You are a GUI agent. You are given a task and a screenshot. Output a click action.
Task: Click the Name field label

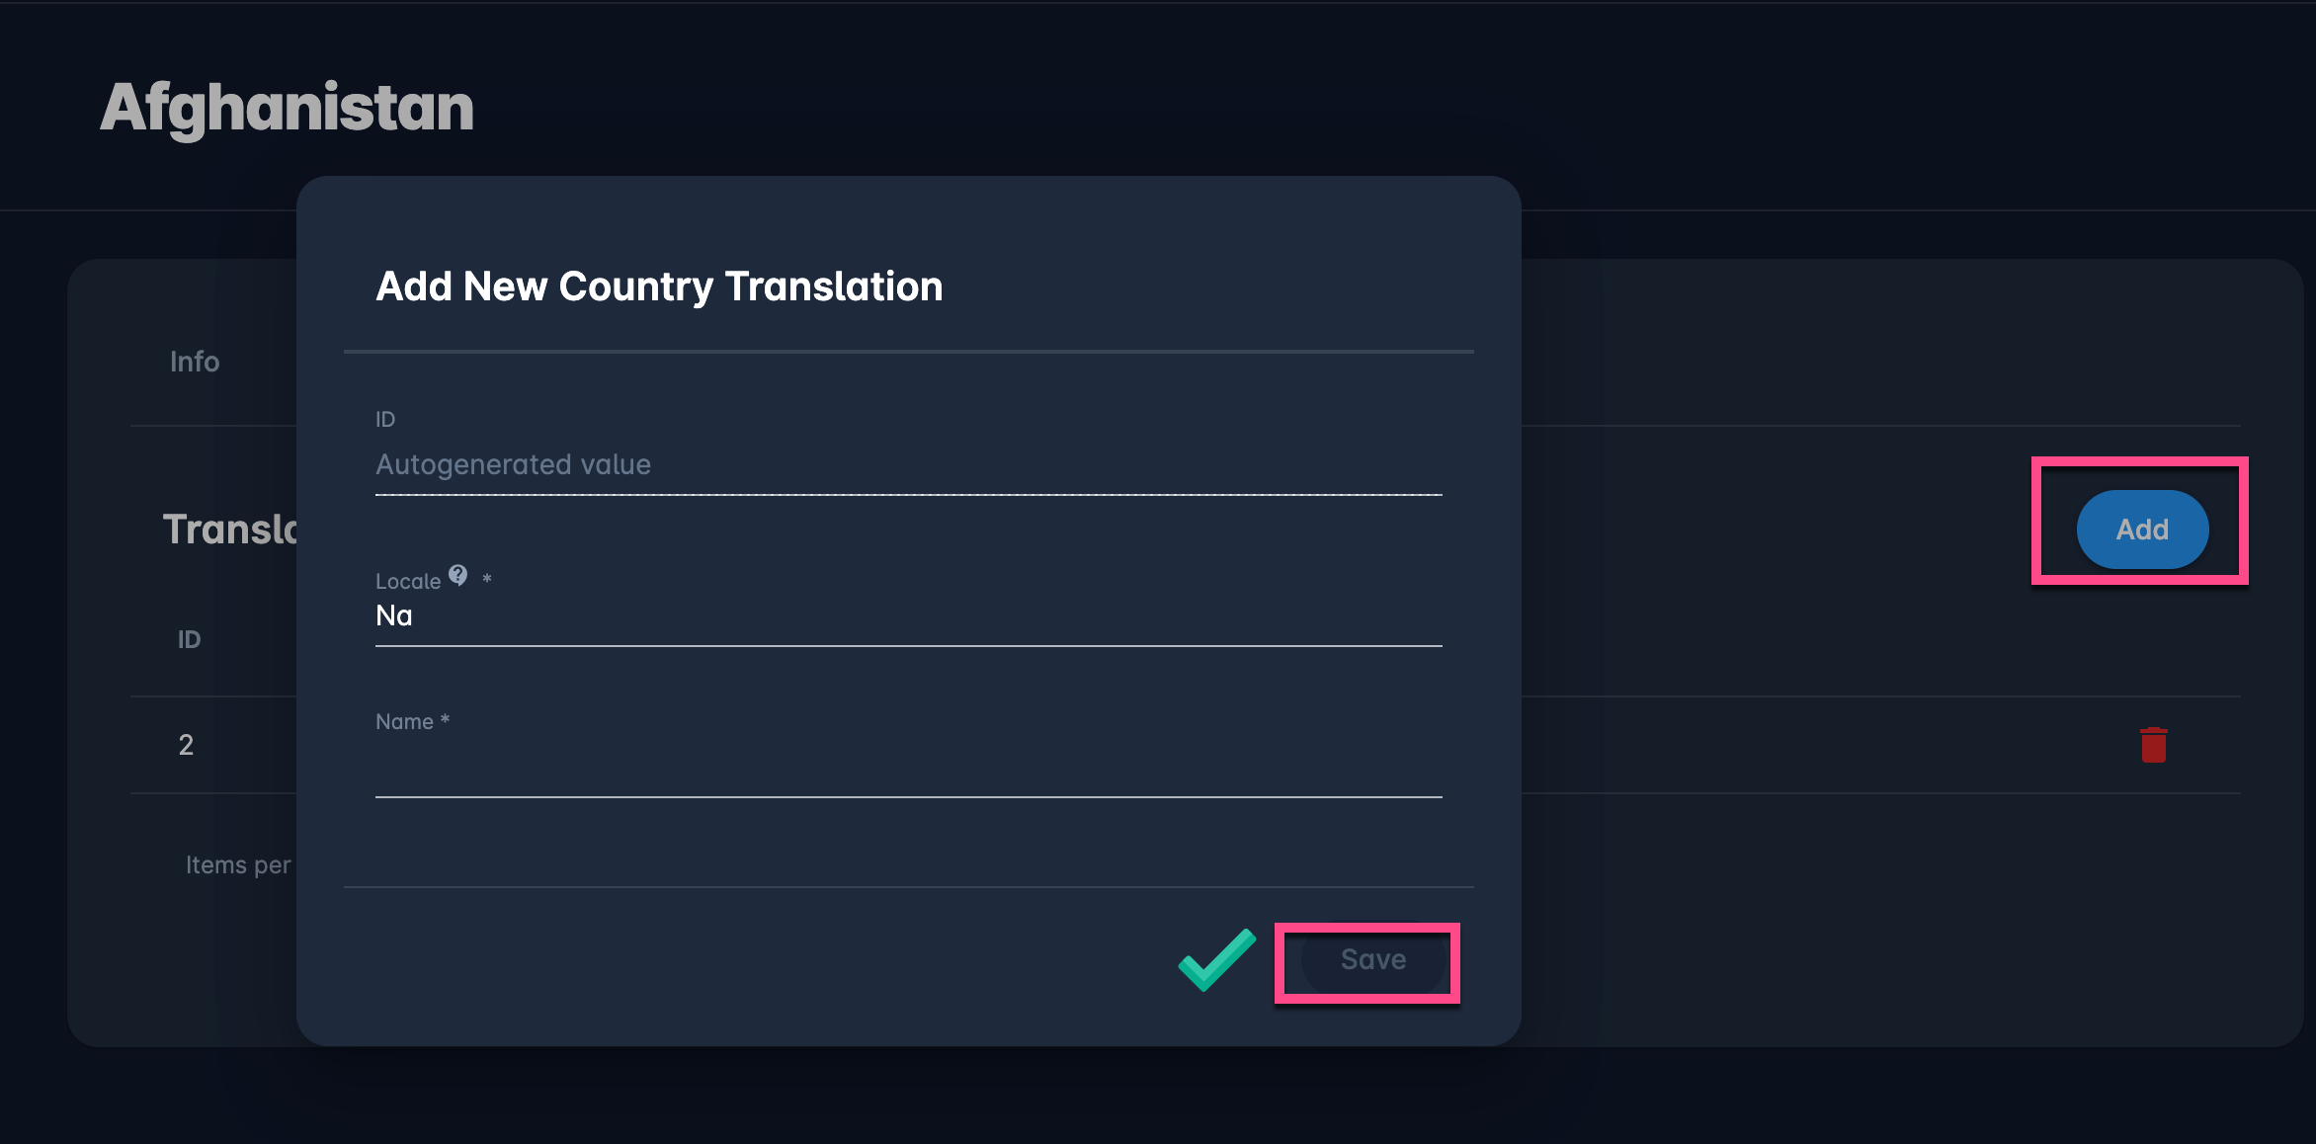(404, 722)
